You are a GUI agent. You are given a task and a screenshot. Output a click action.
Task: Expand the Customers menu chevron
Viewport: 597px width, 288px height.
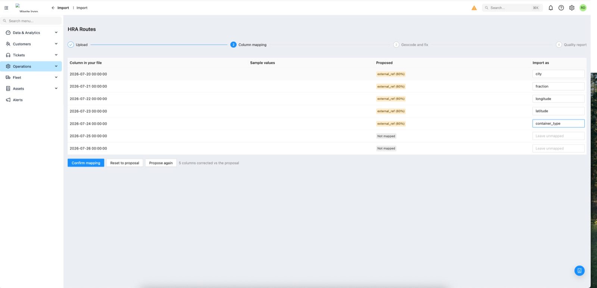point(56,44)
